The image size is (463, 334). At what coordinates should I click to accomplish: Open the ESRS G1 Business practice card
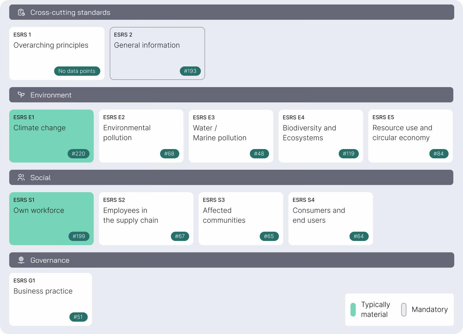click(x=51, y=299)
